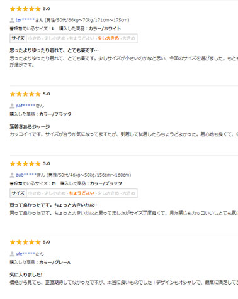Click the highlighted ちょうどよい size rating
Viewport: 238px width, 299px height.
coord(82,193)
